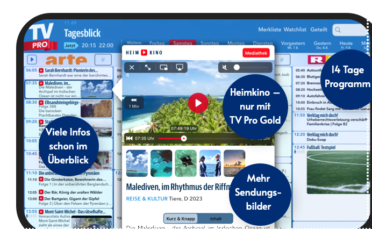372x229 pixels.
Task: Jump to 22:00 time slot
Action: coord(106,45)
